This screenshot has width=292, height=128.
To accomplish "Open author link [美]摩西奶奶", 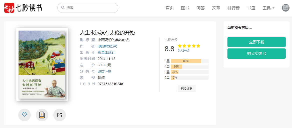I will click(107, 46).
